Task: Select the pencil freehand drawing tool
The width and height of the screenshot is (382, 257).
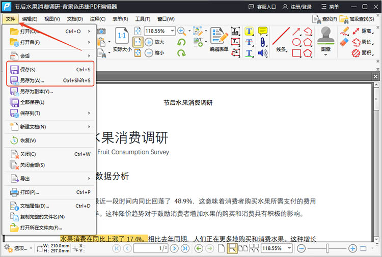Action: click(344, 32)
